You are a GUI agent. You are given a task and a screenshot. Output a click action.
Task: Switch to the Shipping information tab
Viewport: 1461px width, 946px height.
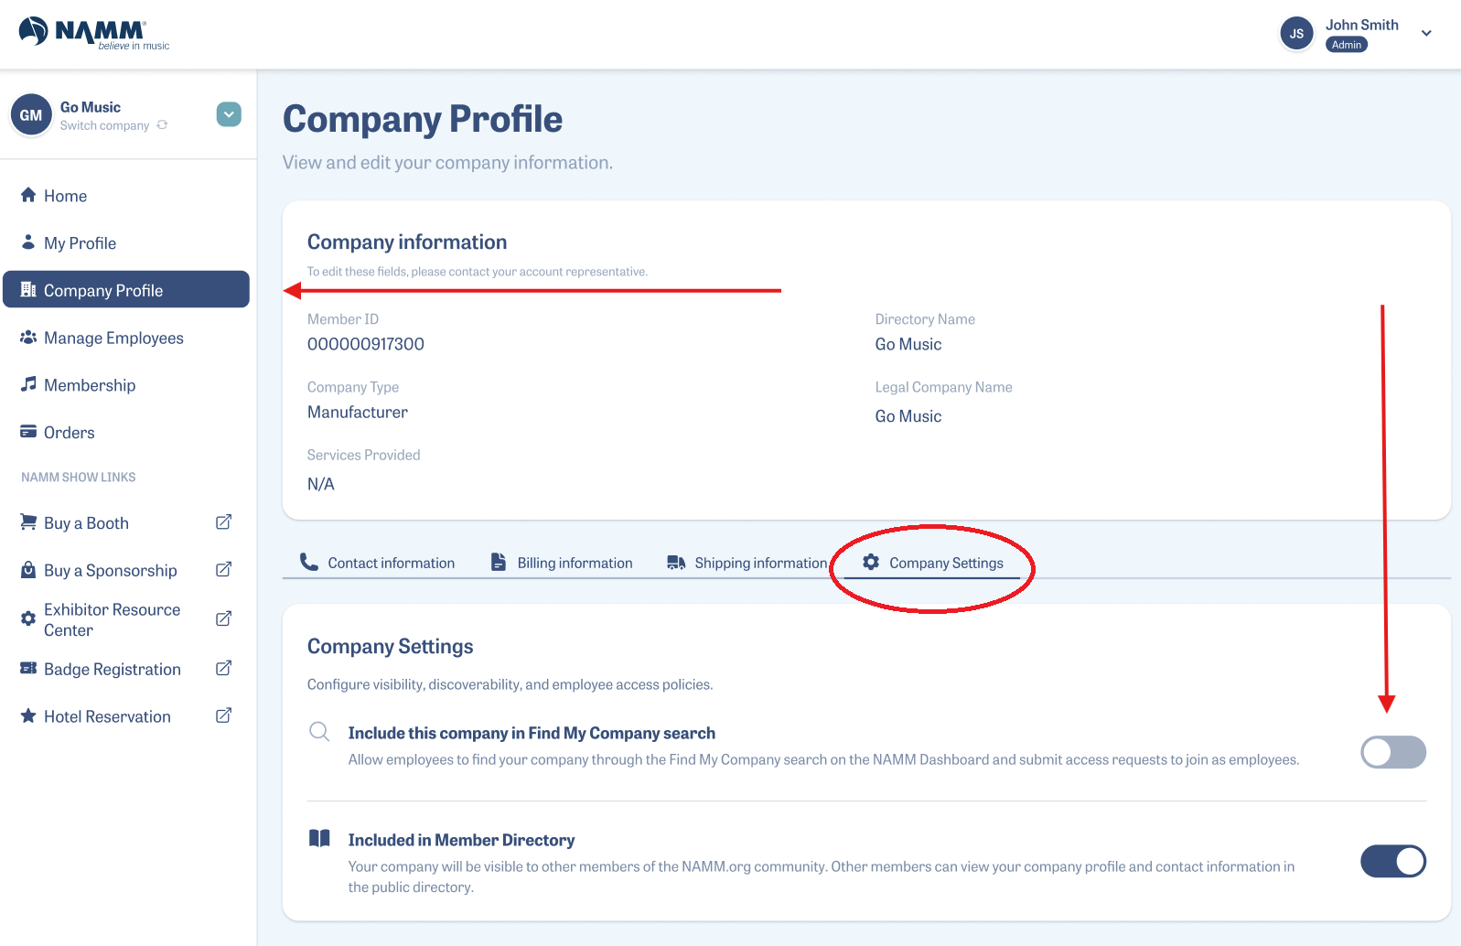pyautogui.click(x=747, y=563)
